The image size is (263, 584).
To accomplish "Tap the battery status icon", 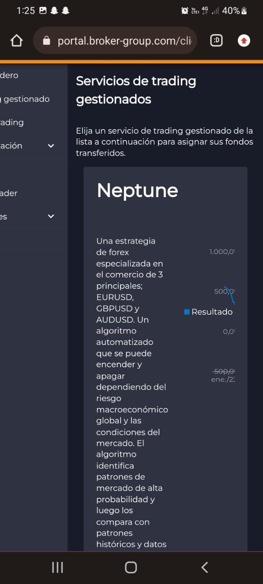I will coord(244,10).
